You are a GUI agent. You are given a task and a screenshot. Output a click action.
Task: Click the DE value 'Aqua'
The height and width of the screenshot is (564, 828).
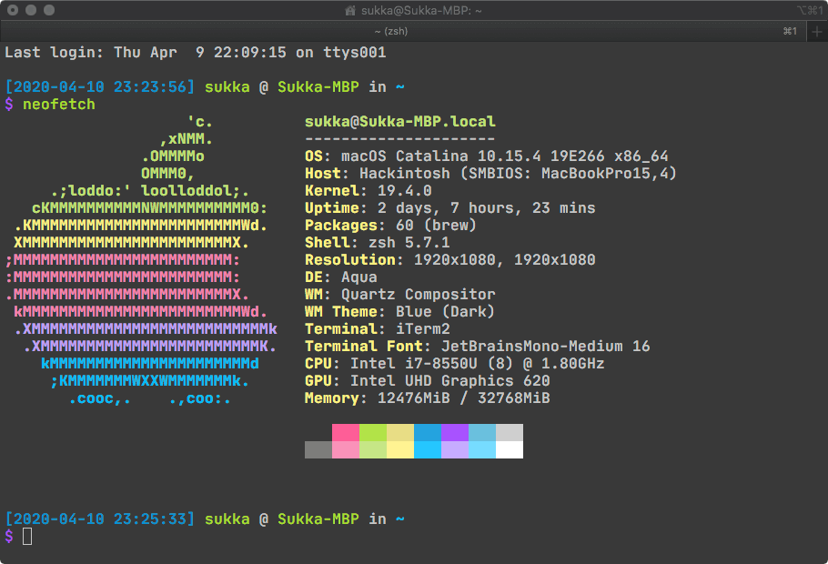tap(359, 277)
